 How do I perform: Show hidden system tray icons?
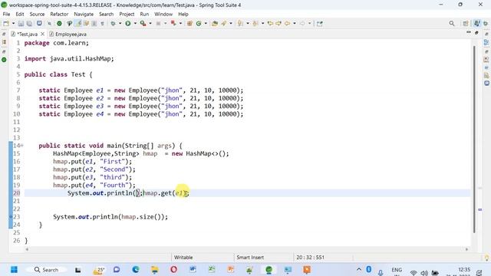tap(359, 269)
